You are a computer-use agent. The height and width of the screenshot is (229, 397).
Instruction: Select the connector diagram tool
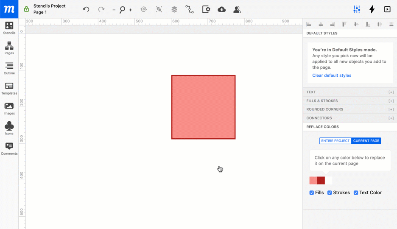(x=190, y=9)
